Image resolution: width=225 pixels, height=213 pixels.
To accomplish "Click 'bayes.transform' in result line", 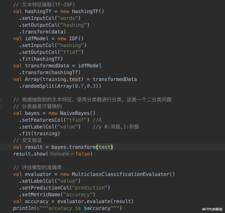I will click(74, 147).
